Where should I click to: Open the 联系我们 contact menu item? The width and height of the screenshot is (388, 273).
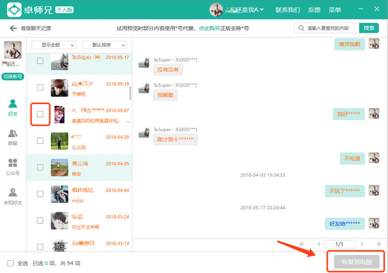click(288, 10)
